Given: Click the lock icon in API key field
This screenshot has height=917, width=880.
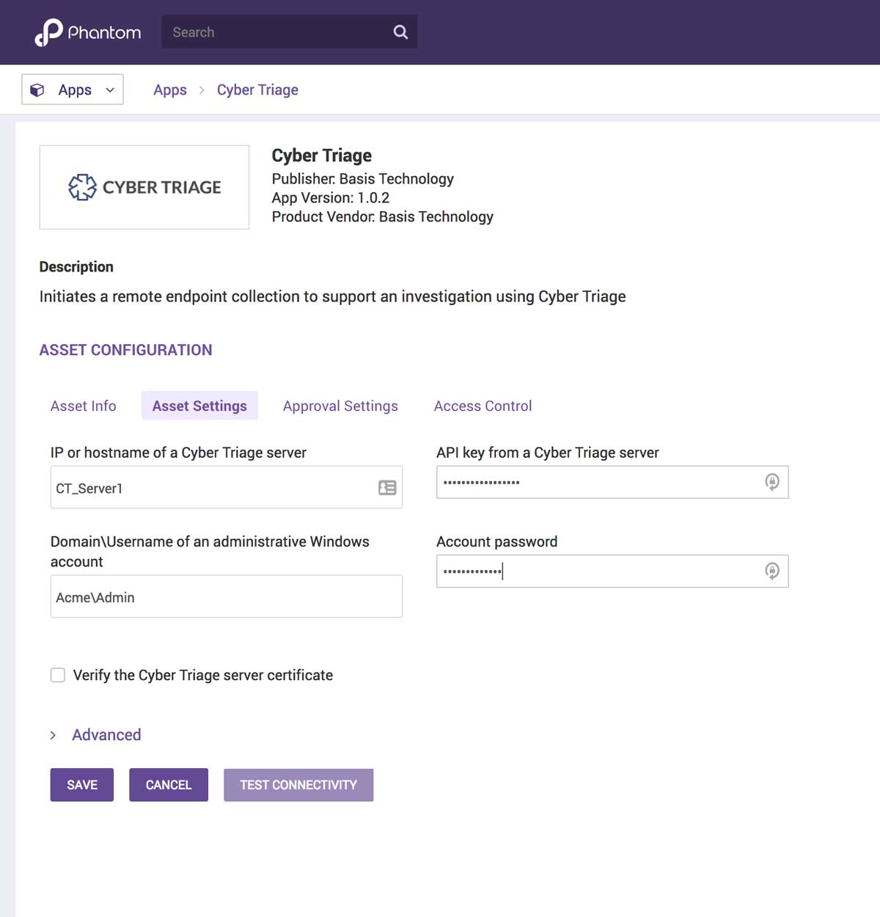Looking at the screenshot, I should [x=771, y=482].
